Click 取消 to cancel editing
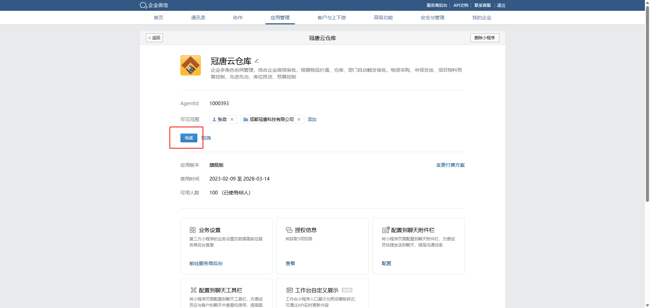This screenshot has width=650, height=308. pos(206,138)
